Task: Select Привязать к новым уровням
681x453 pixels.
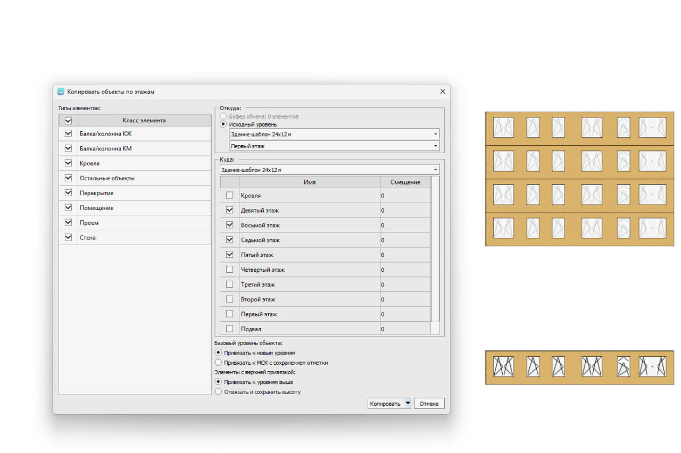Action: pyautogui.click(x=218, y=353)
